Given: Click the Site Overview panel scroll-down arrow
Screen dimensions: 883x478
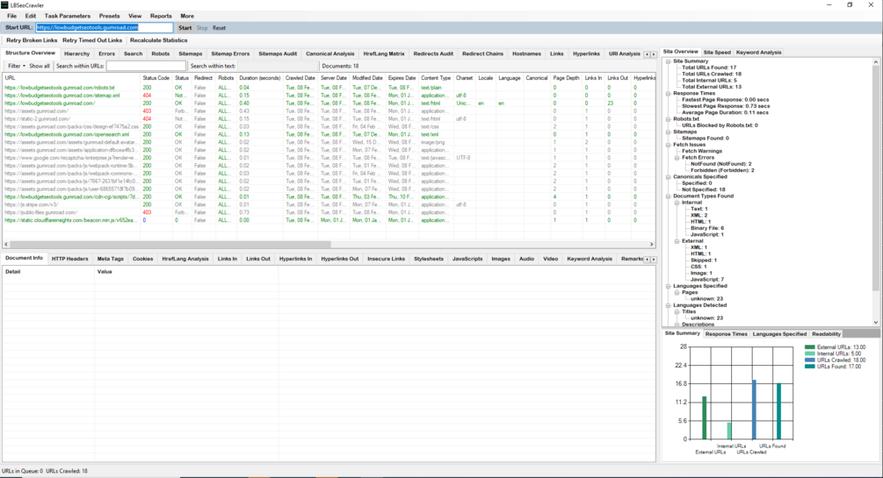Looking at the screenshot, I should click(x=876, y=322).
